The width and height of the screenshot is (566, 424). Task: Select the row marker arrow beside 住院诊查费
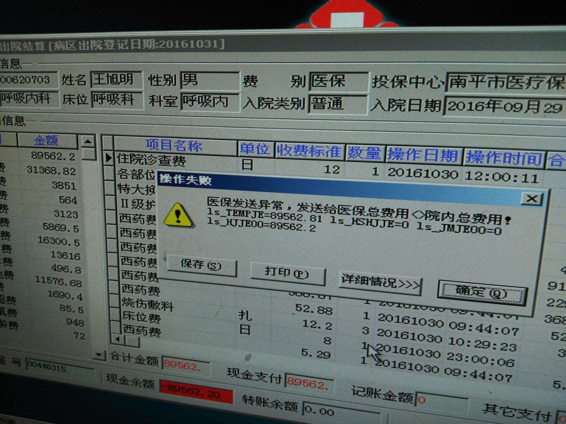point(108,158)
